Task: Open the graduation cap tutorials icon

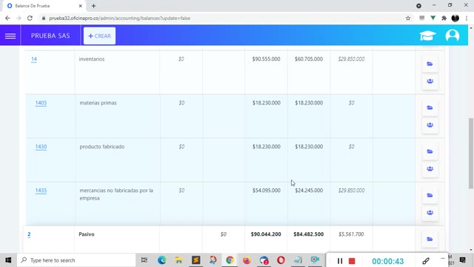Action: 427,36
